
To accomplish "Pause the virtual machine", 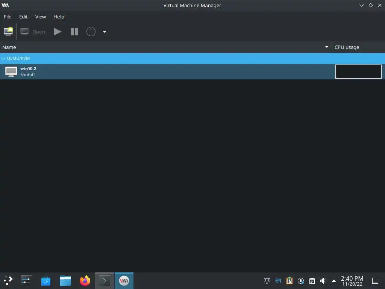I will (x=74, y=32).
